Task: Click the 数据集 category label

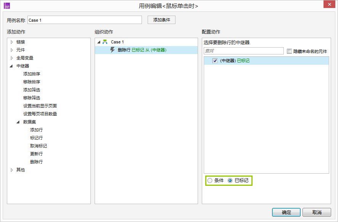Action: pyautogui.click(x=29, y=122)
